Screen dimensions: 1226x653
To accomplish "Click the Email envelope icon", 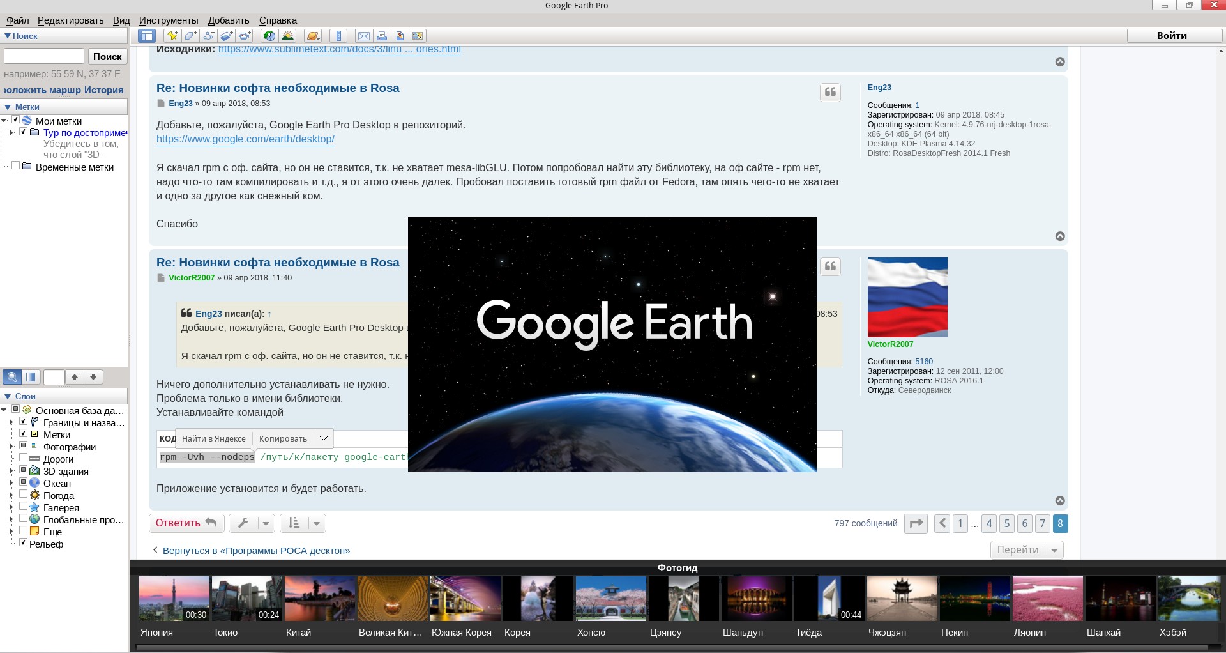I will coord(363,36).
